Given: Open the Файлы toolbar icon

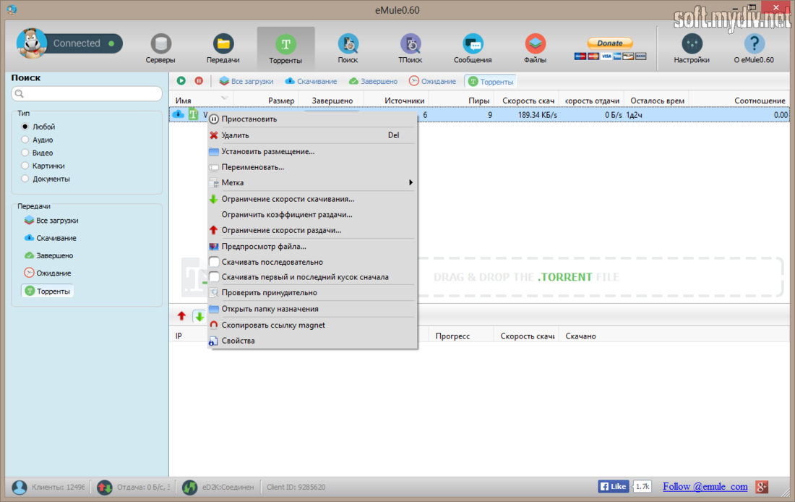Looking at the screenshot, I should coord(535,44).
